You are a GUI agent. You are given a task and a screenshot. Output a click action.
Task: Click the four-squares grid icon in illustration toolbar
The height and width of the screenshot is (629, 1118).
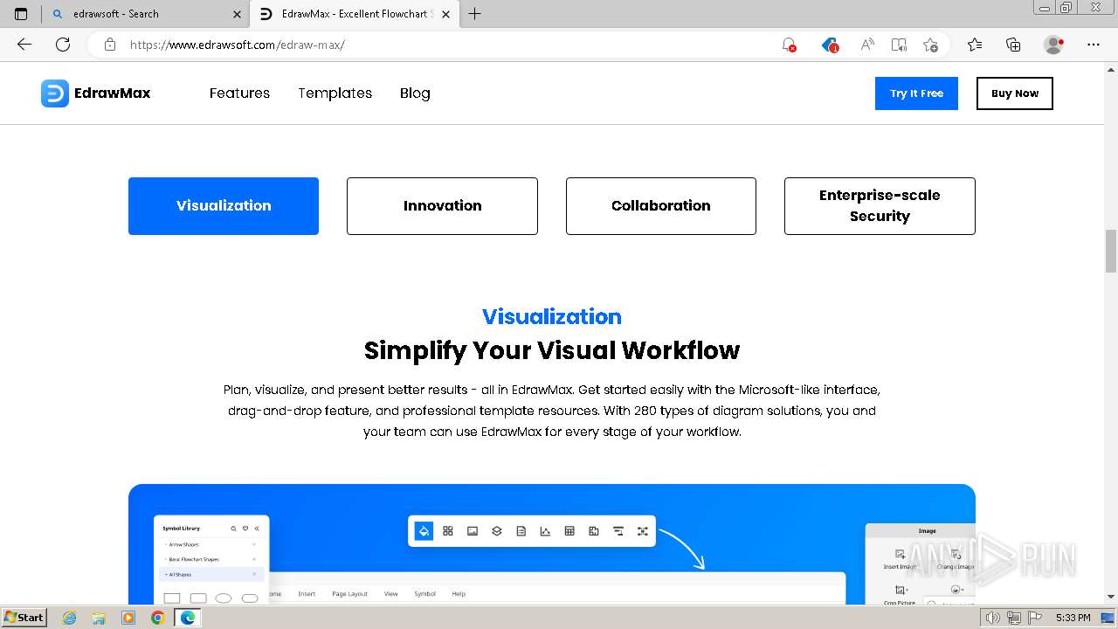(x=448, y=530)
